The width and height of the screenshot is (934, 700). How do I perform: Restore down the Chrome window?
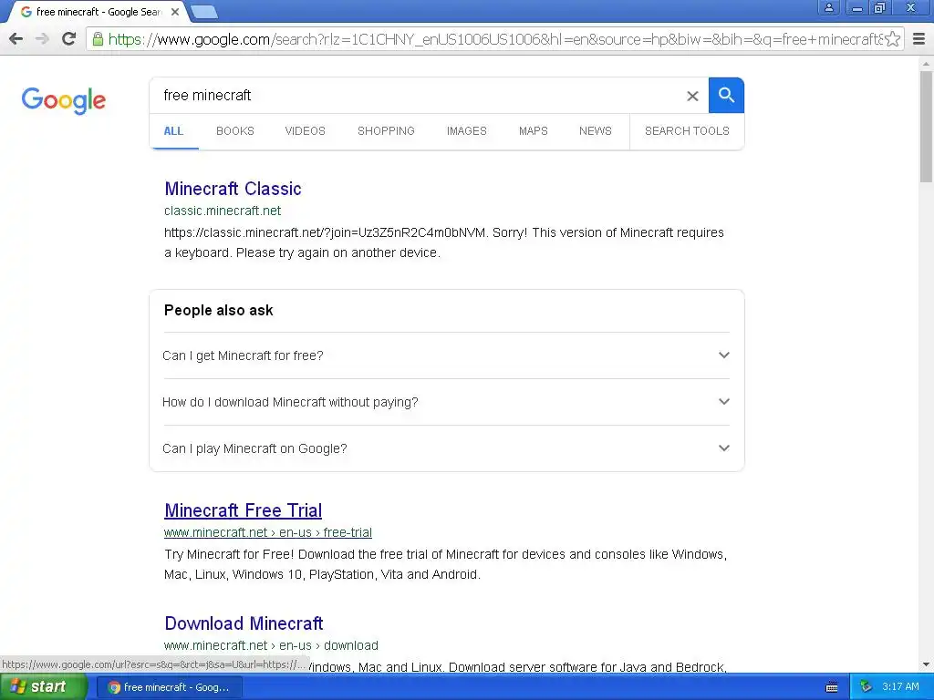click(880, 7)
